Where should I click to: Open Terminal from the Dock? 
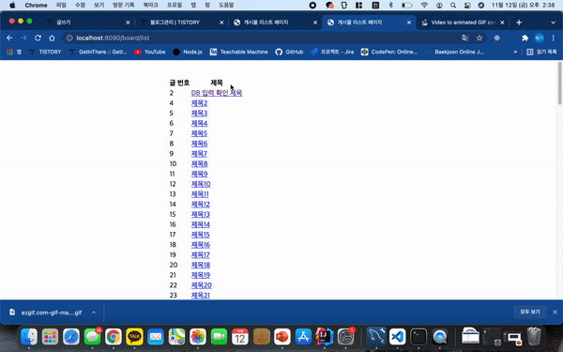click(418, 337)
